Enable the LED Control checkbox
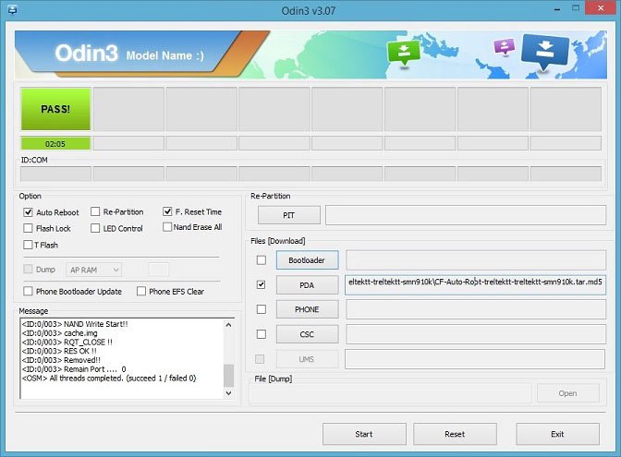The height and width of the screenshot is (457, 621). pyautogui.click(x=95, y=228)
